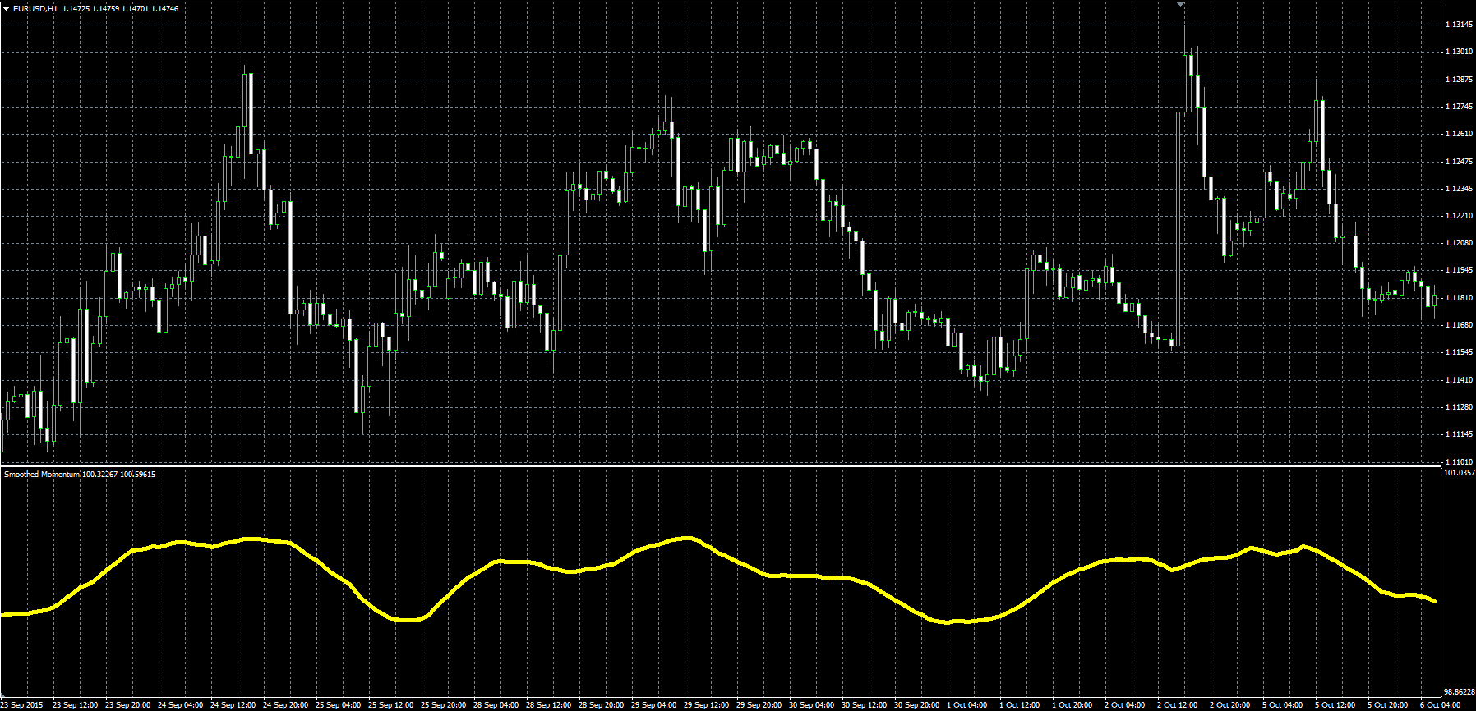
Task: Click price level 1.12080 on scale
Action: pos(1459,243)
